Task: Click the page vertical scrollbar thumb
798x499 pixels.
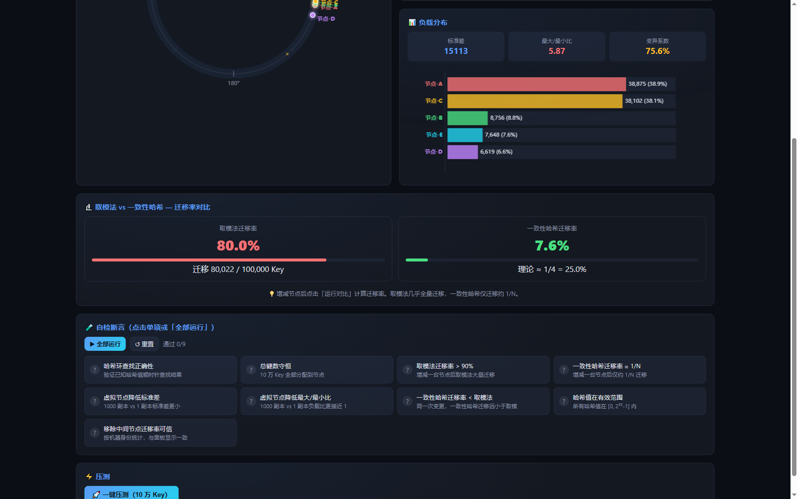Action: 794,307
